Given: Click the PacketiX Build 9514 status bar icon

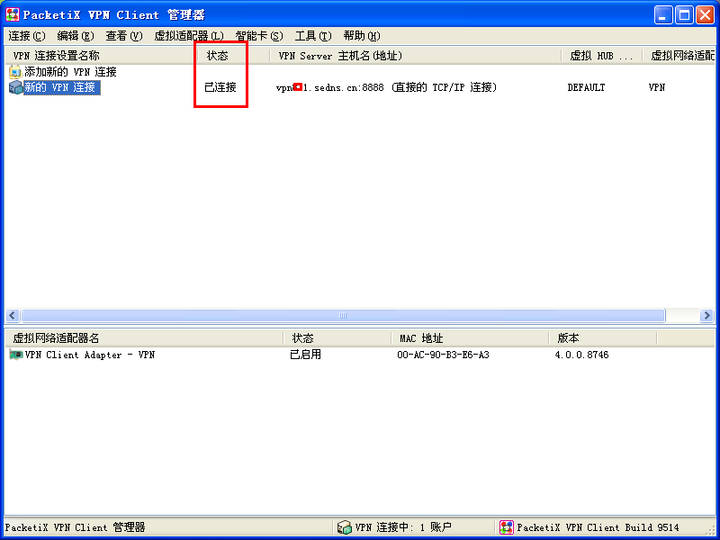Looking at the screenshot, I should (507, 527).
